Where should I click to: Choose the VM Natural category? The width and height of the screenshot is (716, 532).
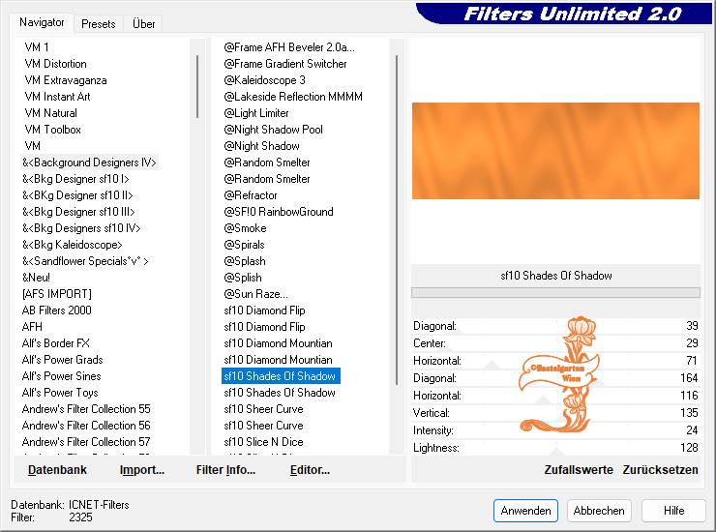(50, 113)
